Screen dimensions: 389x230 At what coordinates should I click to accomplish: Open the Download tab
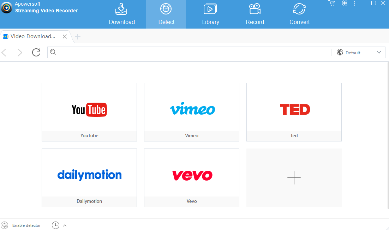click(x=121, y=14)
